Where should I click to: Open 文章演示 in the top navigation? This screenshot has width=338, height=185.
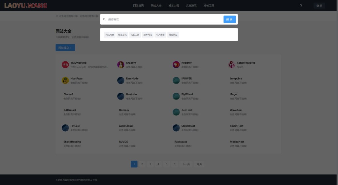pyautogui.click(x=191, y=6)
